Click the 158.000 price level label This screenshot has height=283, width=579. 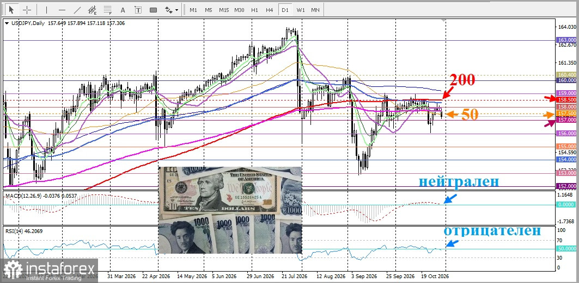point(566,106)
